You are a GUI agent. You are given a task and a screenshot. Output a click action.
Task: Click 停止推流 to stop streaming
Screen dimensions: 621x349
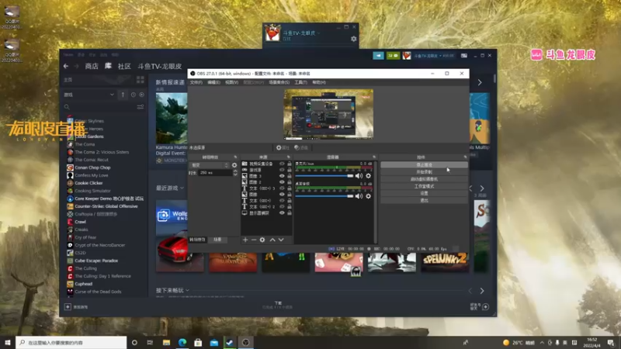click(424, 165)
